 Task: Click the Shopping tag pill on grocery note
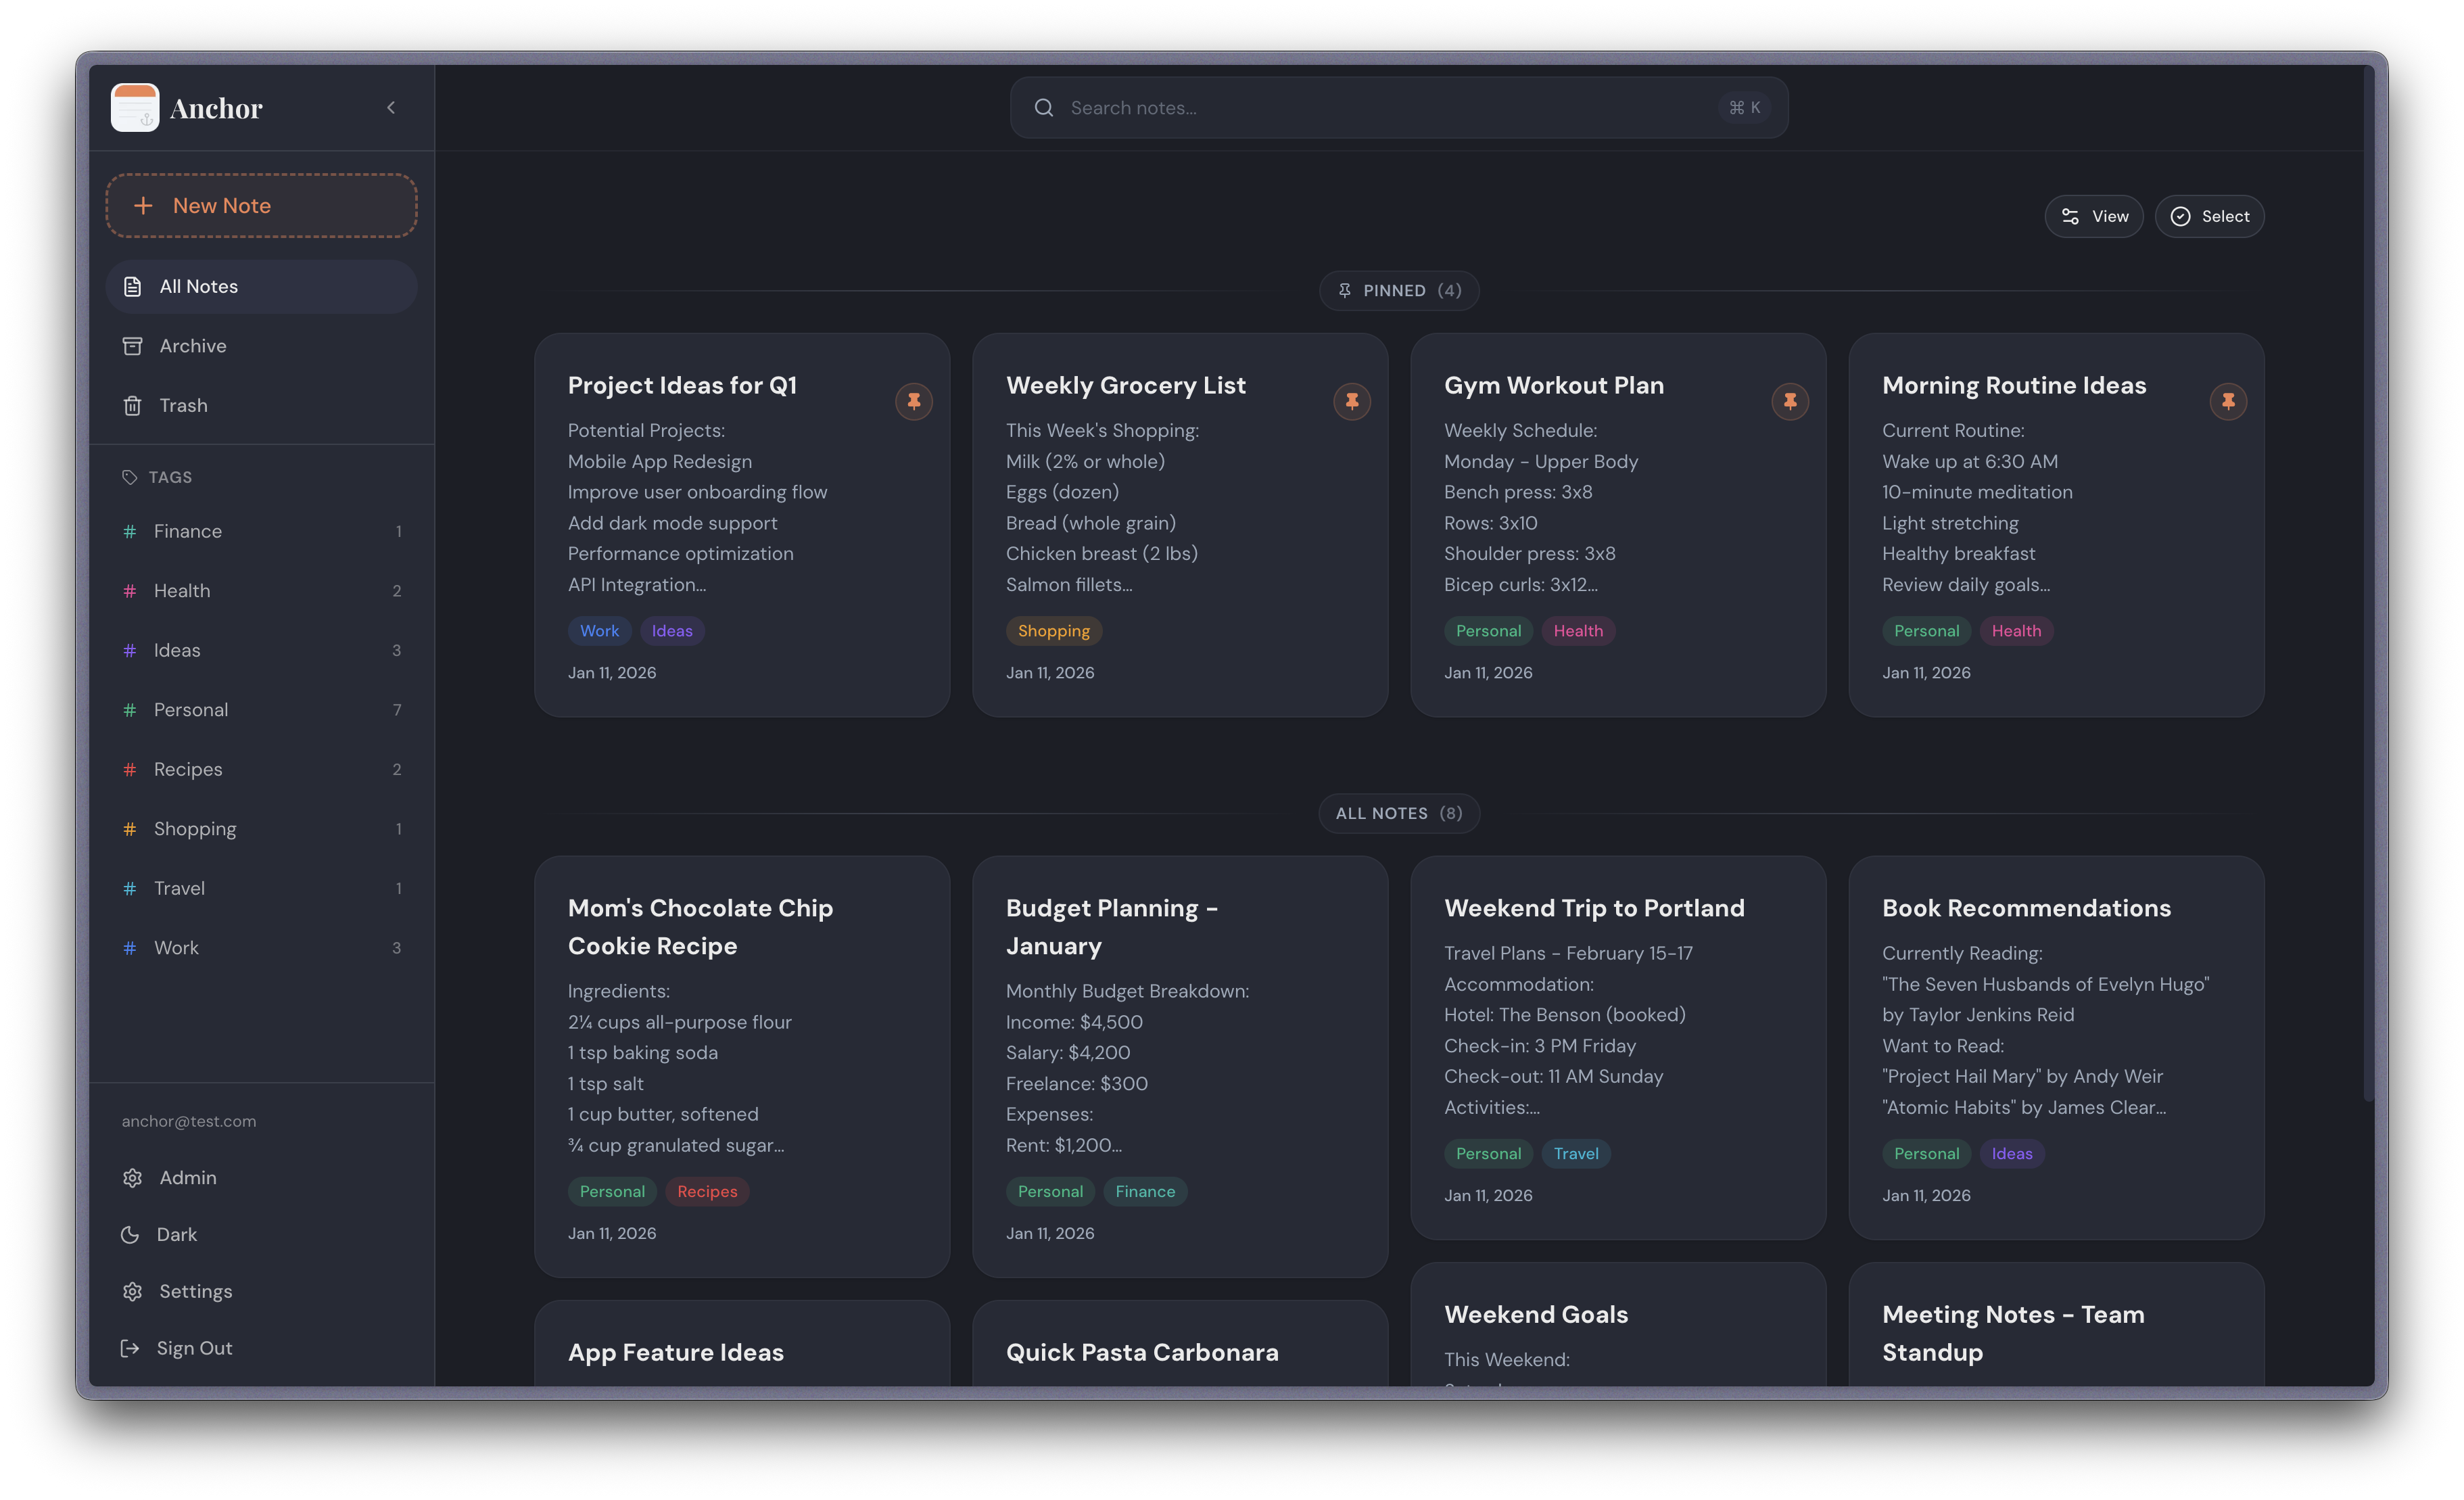[x=1053, y=630]
